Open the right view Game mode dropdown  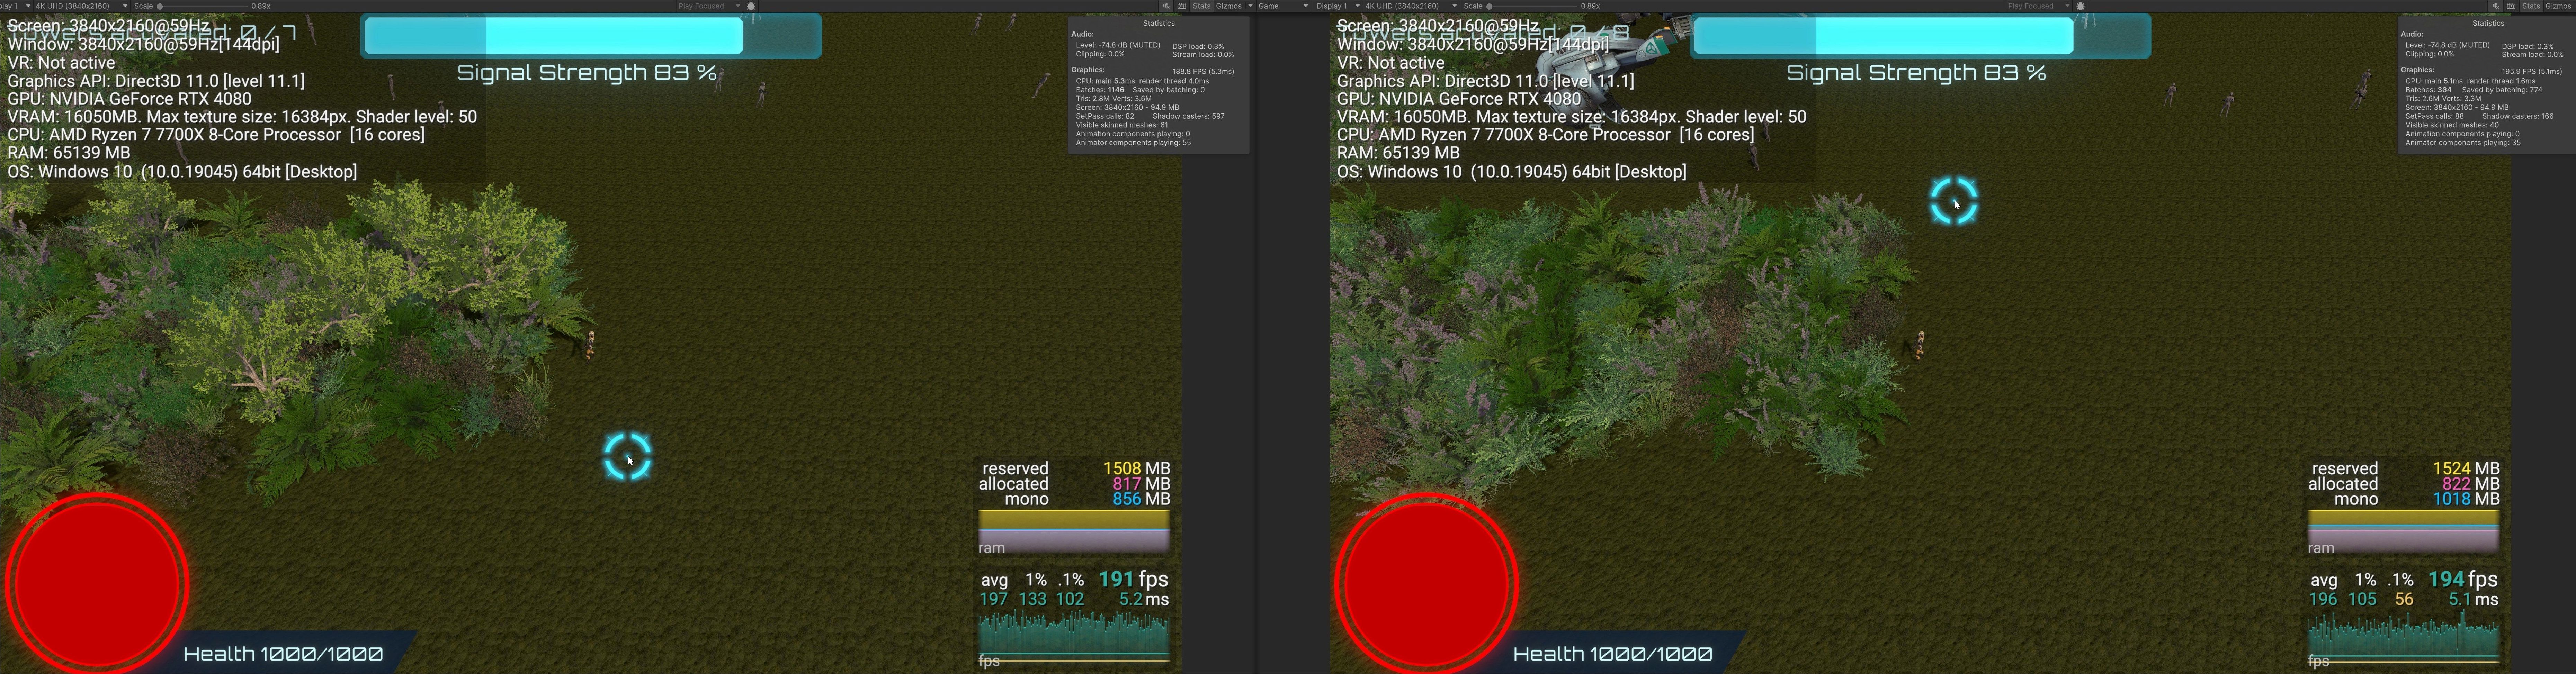click(x=1283, y=6)
